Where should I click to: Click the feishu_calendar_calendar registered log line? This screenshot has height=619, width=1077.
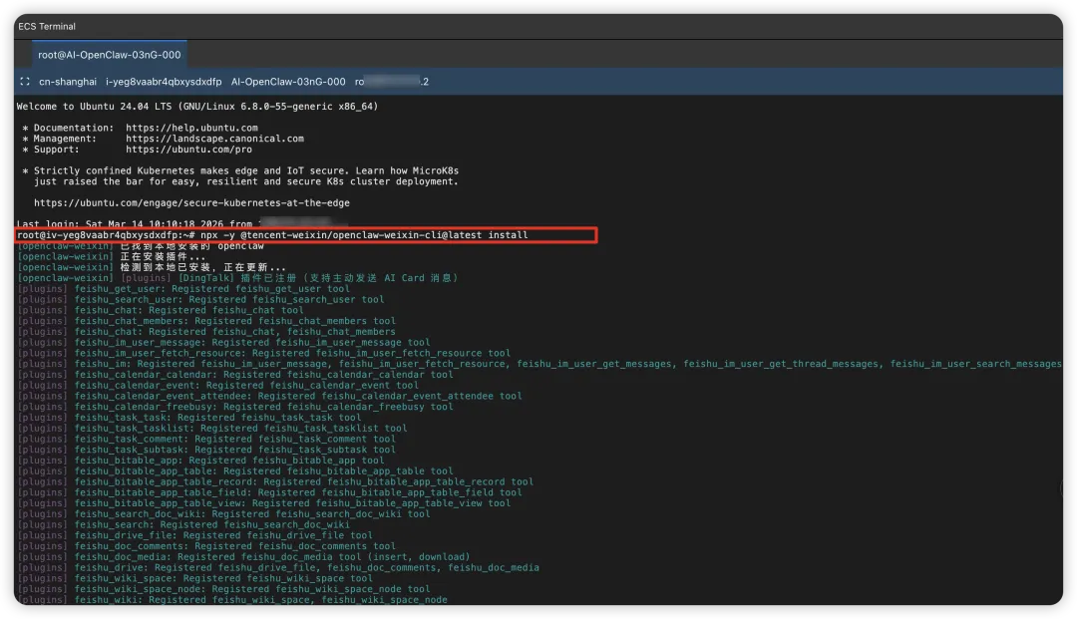click(235, 375)
